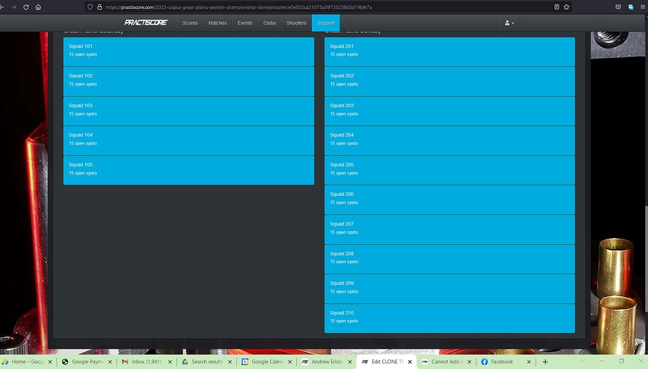Screen dimensions: 648x369
Task: Choose Squad 205 on Sunday
Action: [x=449, y=169]
